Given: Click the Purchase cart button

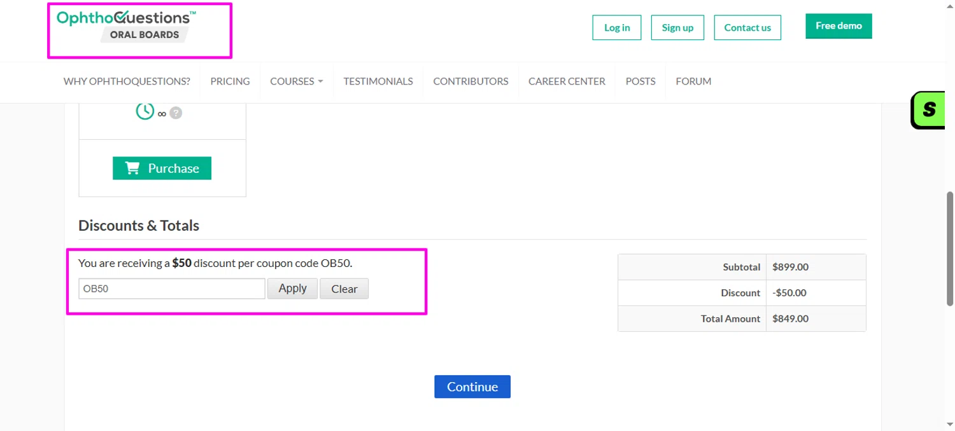Looking at the screenshot, I should coord(162,168).
